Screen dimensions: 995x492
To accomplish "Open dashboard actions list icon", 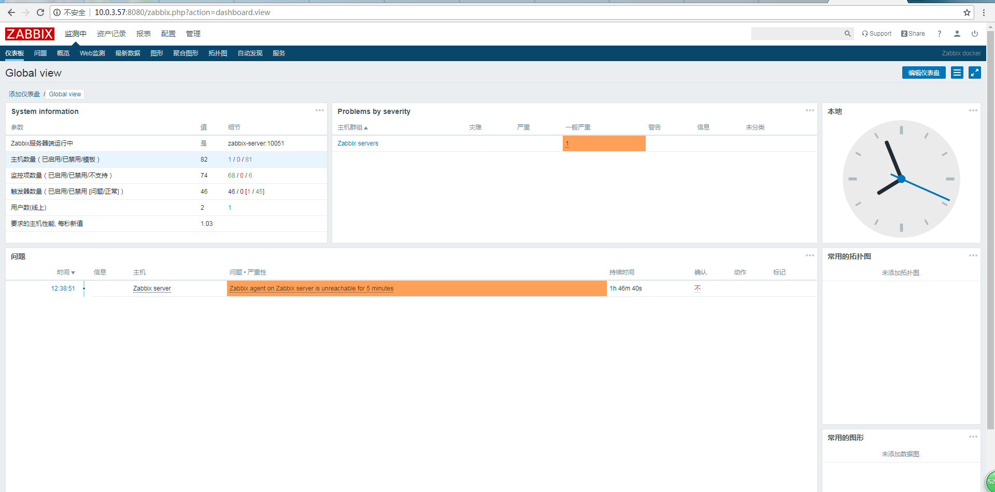I will pyautogui.click(x=957, y=73).
